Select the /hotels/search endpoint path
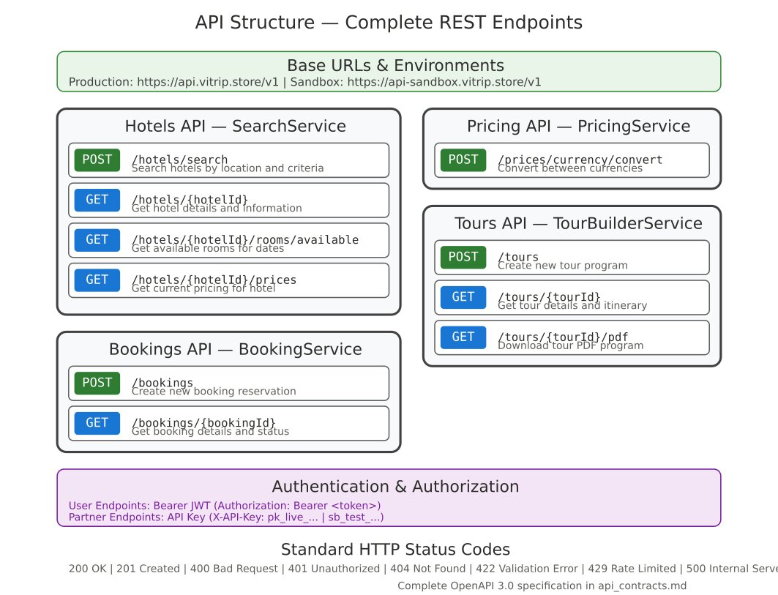This screenshot has height=595, width=778. pyautogui.click(x=179, y=160)
